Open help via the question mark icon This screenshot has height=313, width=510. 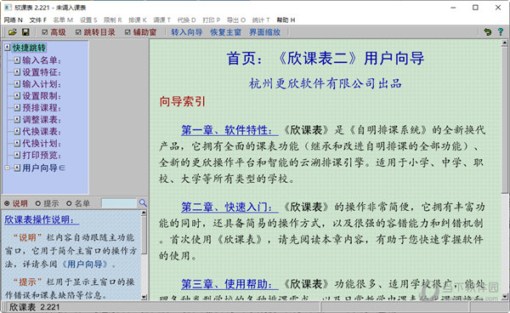pyautogui.click(x=501, y=31)
